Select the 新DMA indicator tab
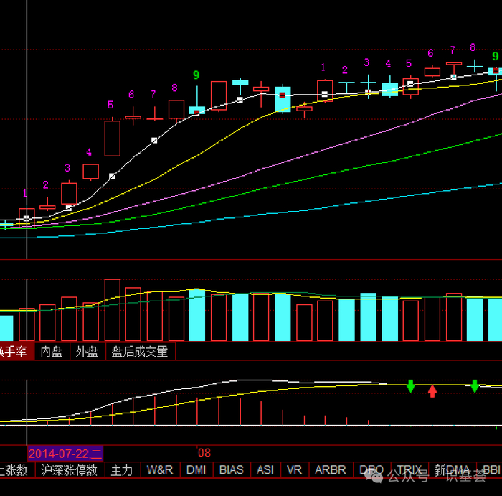 (x=452, y=470)
